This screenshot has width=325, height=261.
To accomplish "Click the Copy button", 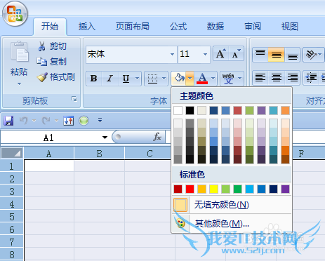I will click(x=51, y=62).
